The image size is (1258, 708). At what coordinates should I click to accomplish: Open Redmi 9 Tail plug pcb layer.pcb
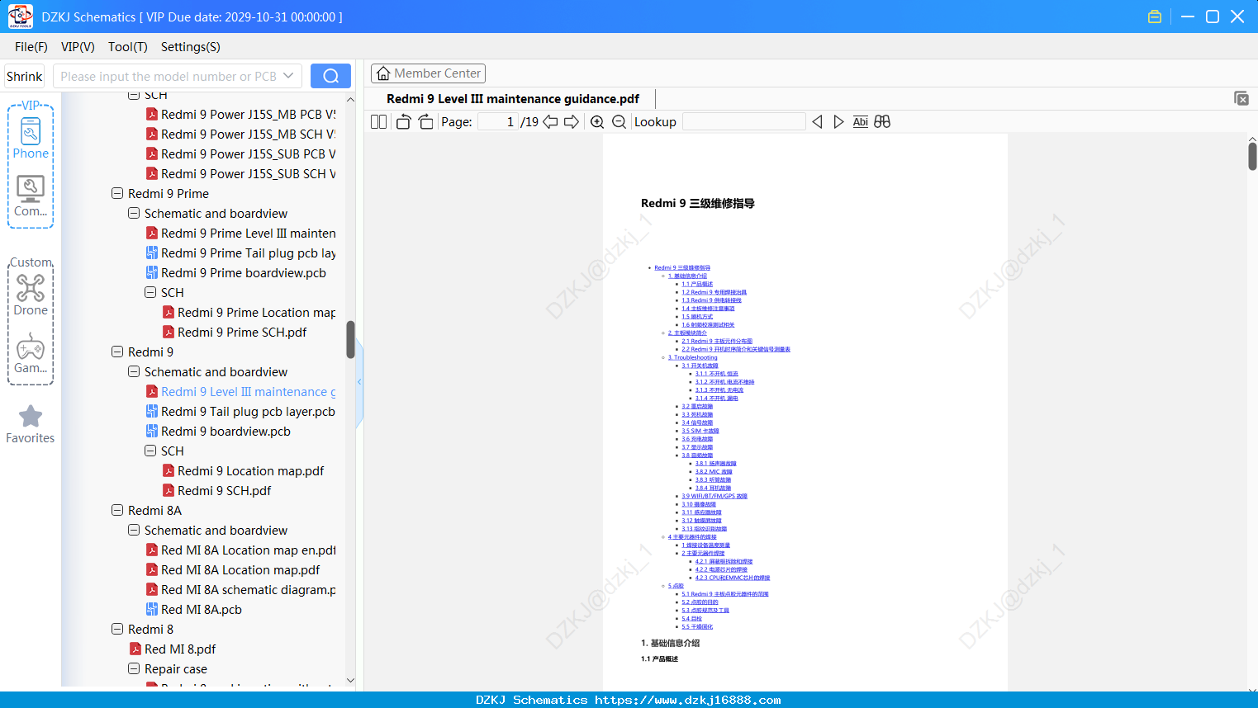click(x=248, y=411)
